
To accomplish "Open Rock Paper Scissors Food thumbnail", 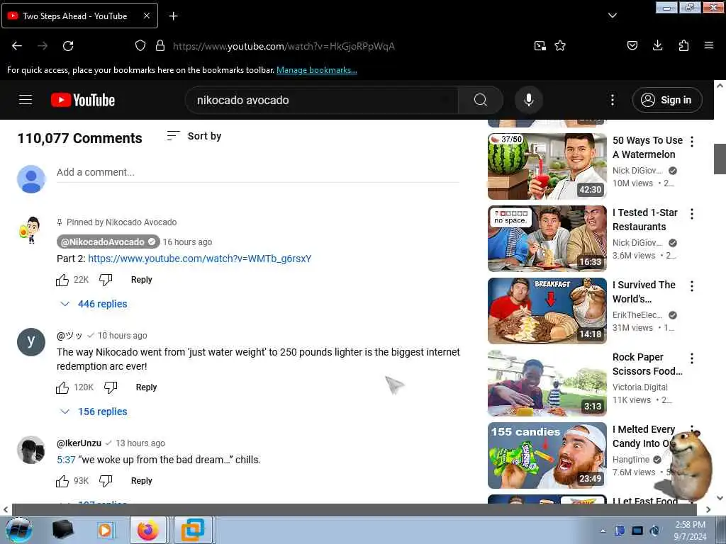I will [547, 382].
